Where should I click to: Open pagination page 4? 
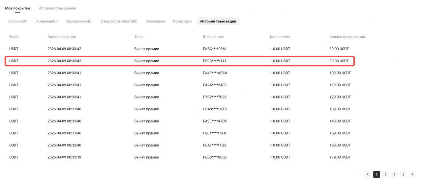[403, 174]
